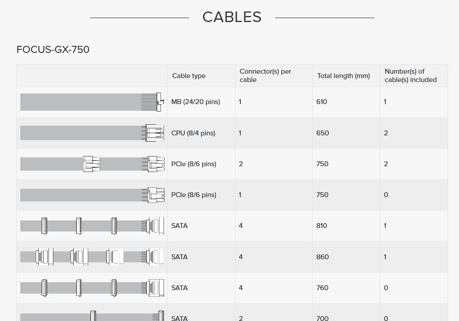Select the MB (24/20 pins) cable label
The height and width of the screenshot is (321, 459).
pos(195,102)
